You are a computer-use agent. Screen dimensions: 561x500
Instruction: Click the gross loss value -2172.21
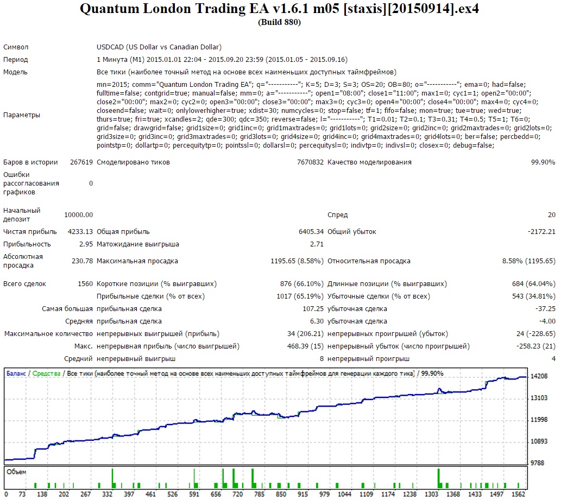coord(541,231)
